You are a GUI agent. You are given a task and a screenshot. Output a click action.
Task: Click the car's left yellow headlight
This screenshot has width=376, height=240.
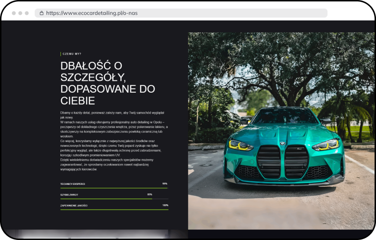click(x=241, y=145)
